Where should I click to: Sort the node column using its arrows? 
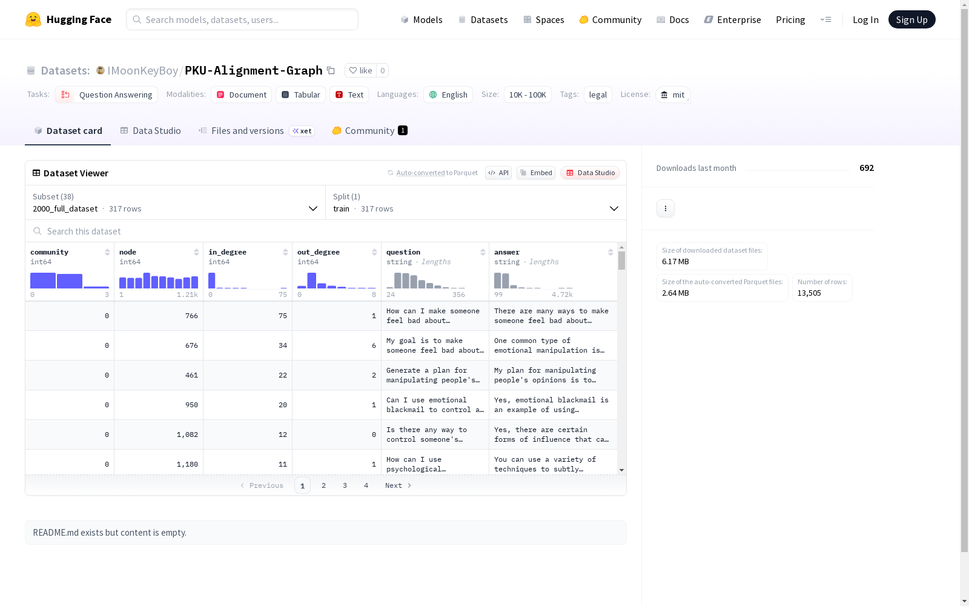pos(196,252)
